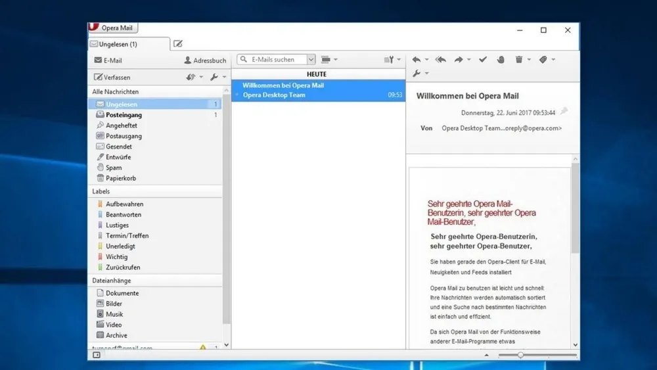
Task: Open new compose tab icon next to Ungelesen tab
Action: point(177,43)
